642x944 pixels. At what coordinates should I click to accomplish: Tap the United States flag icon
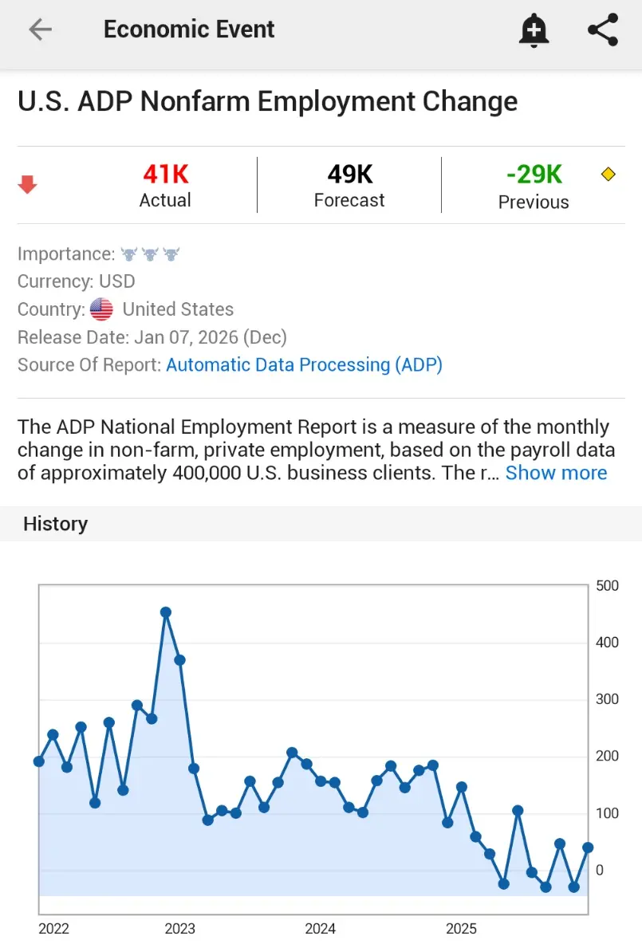[x=101, y=309]
